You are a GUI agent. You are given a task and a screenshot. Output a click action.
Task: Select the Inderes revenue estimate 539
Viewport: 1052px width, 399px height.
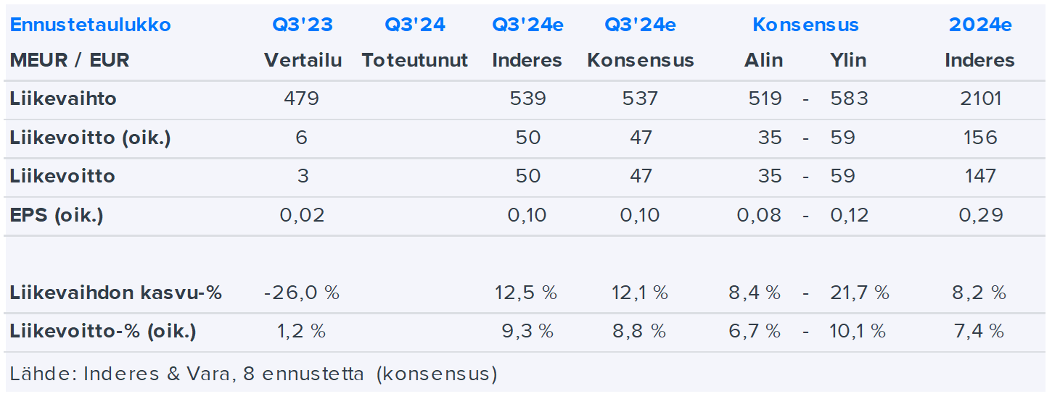[527, 98]
